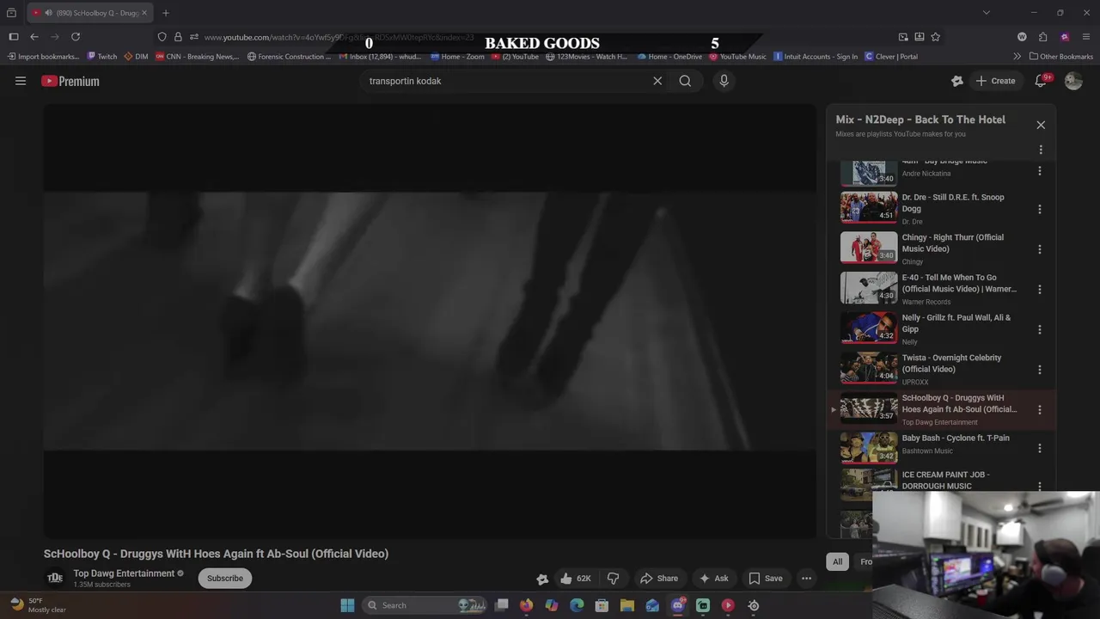The height and width of the screenshot is (619, 1100).
Task: Open the CNN Breaking News bookmark
Action: (198, 57)
